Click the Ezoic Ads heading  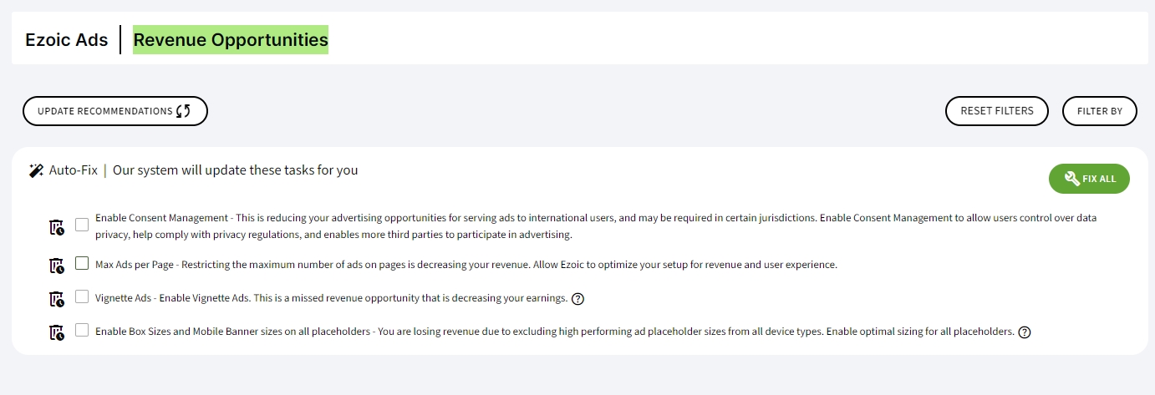(x=67, y=40)
